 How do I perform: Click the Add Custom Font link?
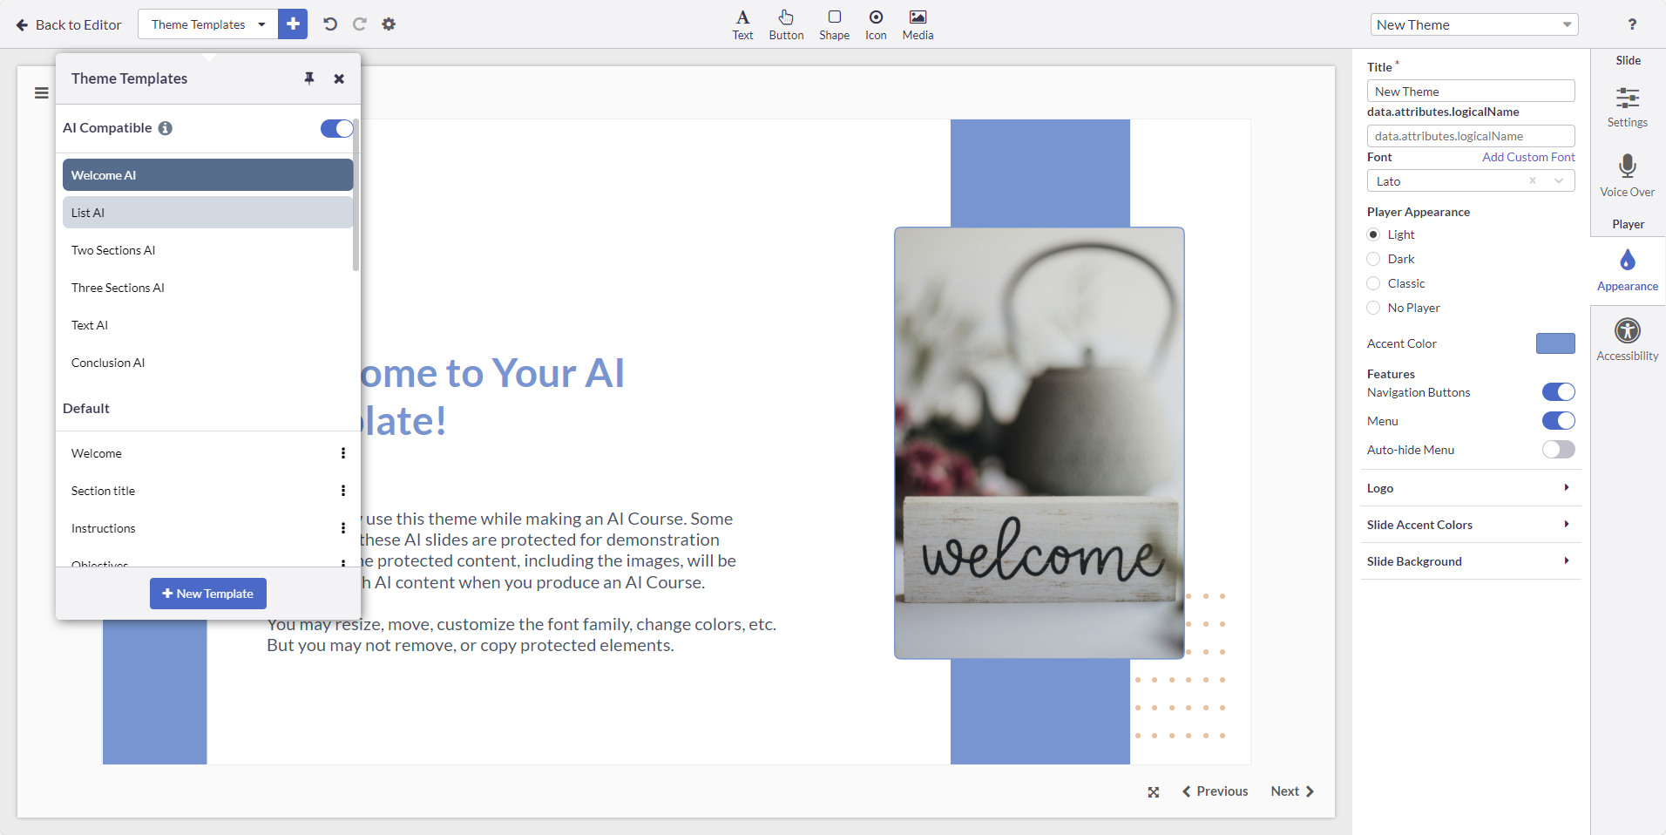pos(1528,157)
